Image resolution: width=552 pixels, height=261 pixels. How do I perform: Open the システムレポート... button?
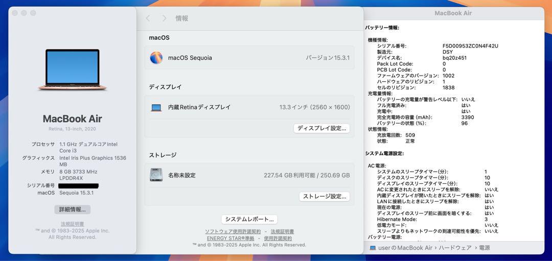click(249, 219)
